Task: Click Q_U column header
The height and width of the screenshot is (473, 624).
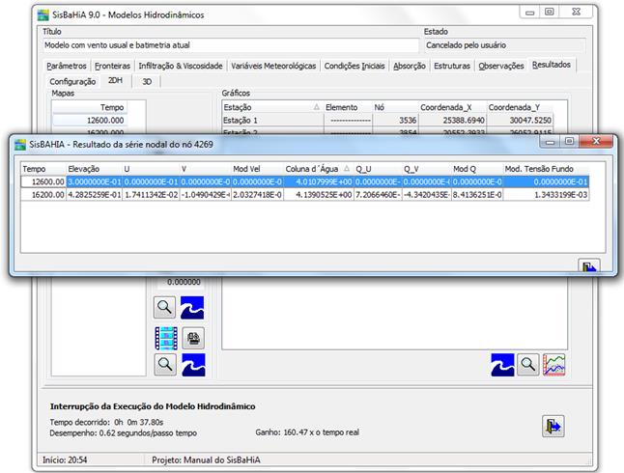Action: (378, 169)
